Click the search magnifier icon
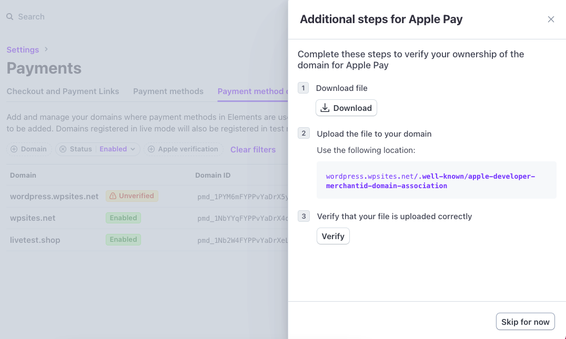 pyautogui.click(x=10, y=17)
